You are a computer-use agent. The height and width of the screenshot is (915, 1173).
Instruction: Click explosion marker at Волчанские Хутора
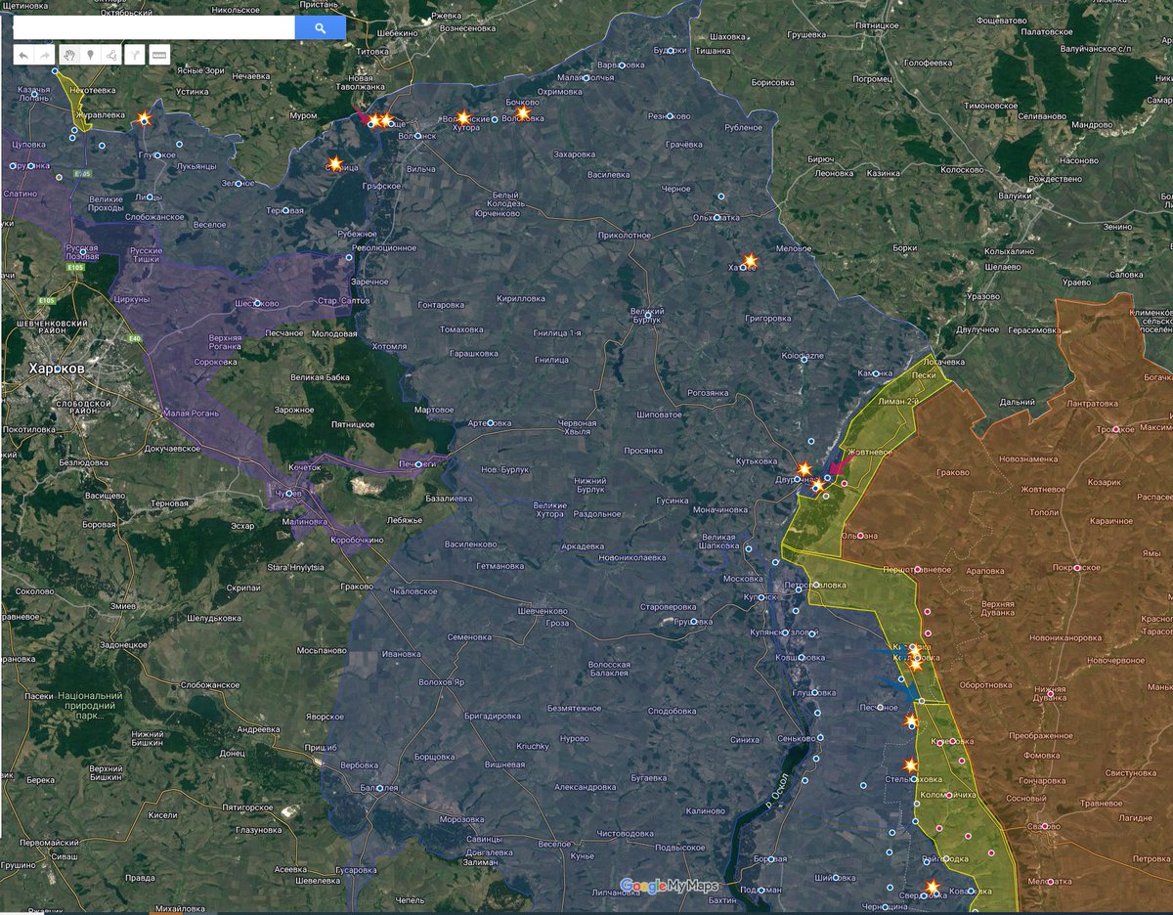[463, 118]
